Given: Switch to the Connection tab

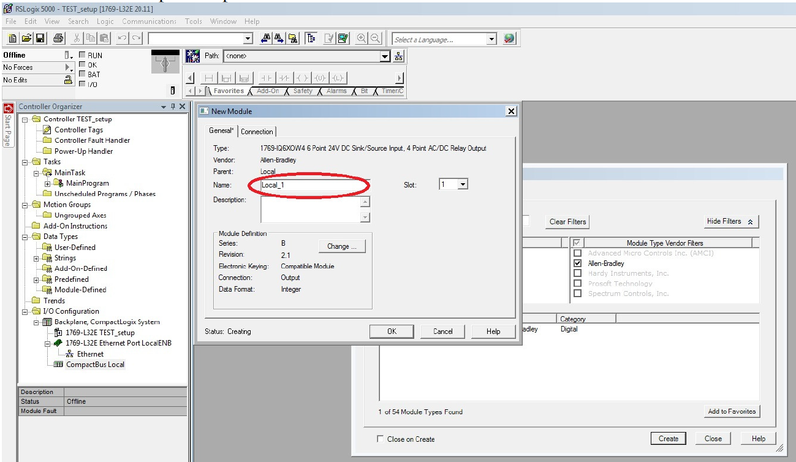Looking at the screenshot, I should tap(257, 131).
